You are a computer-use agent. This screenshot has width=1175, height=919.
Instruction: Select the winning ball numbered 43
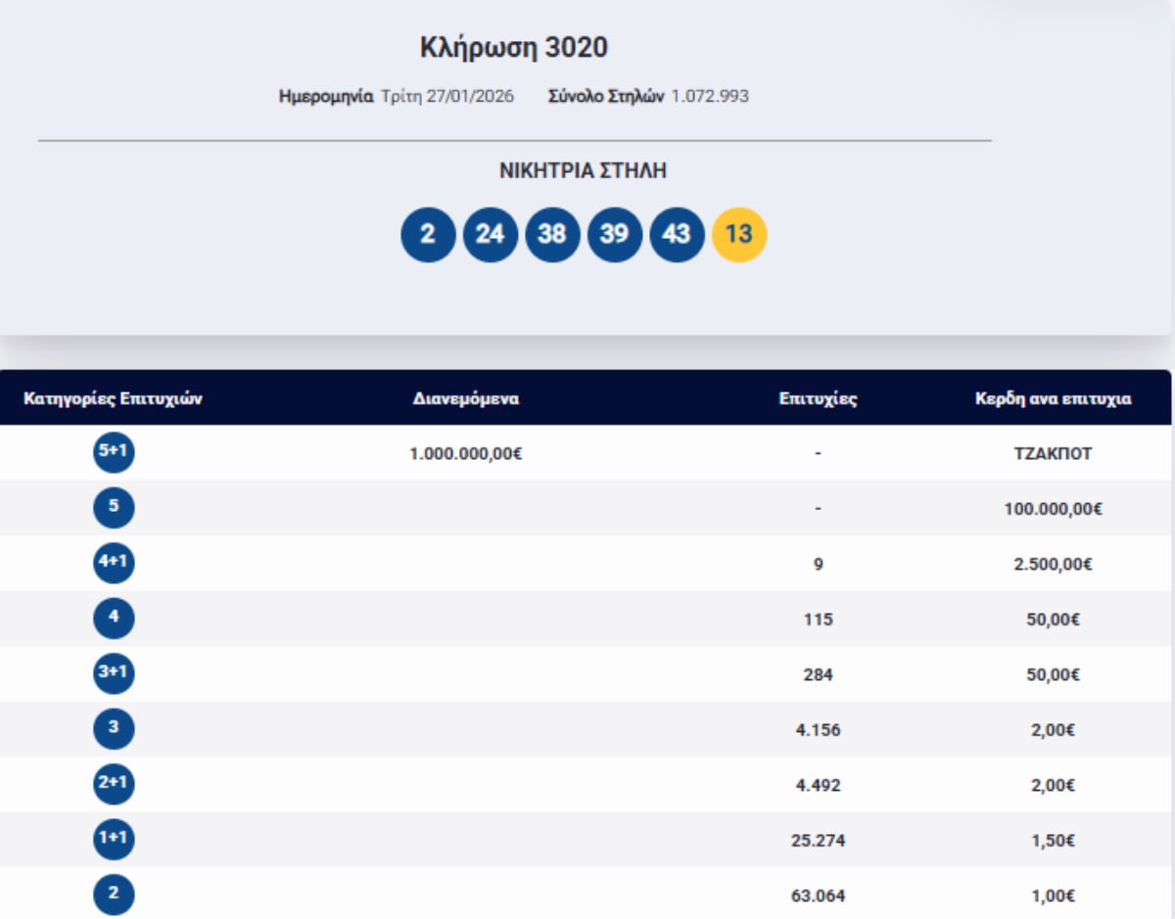(x=677, y=235)
